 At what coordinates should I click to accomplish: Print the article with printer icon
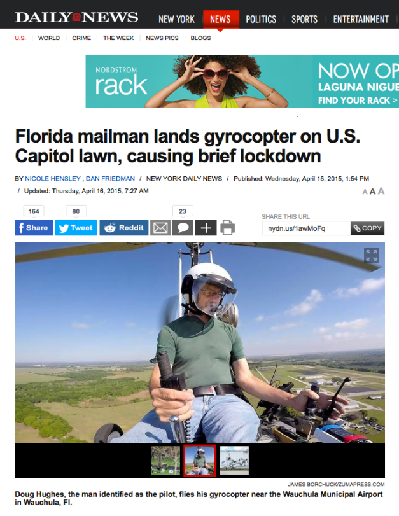227,228
